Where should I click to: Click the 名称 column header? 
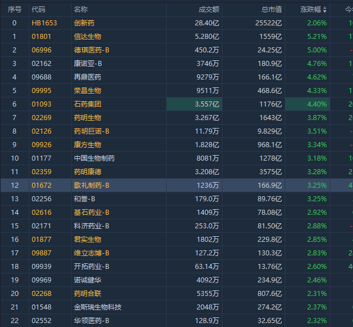tap(81, 10)
